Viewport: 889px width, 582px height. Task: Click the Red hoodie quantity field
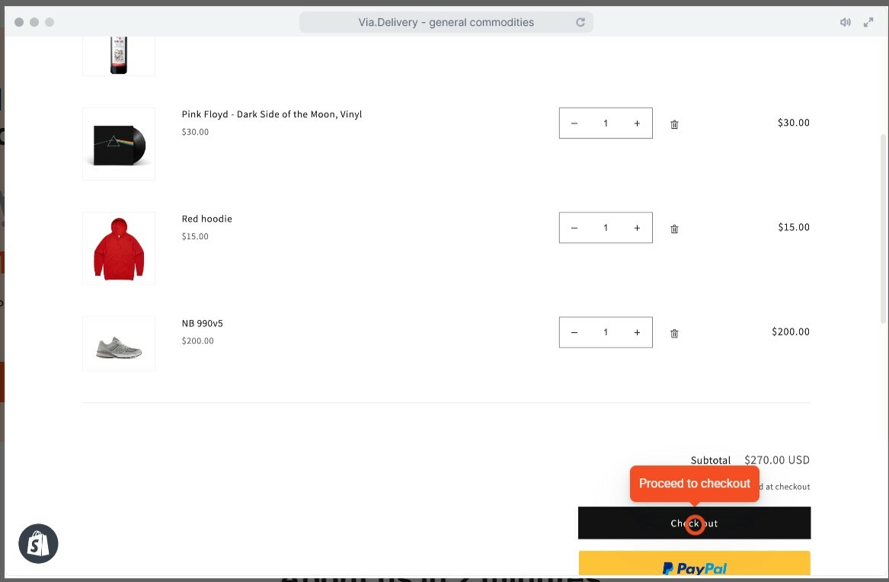click(606, 228)
